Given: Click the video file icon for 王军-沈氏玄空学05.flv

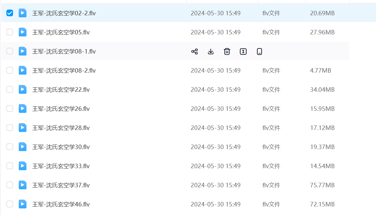Looking at the screenshot, I should 23,32.
